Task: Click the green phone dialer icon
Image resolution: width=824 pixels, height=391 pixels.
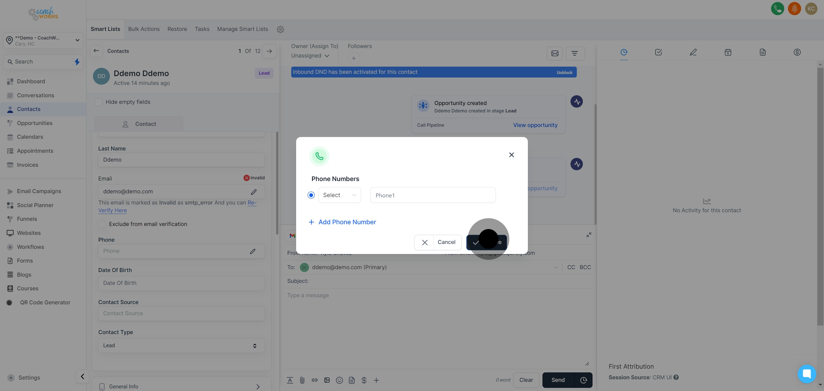Action: pos(777,9)
